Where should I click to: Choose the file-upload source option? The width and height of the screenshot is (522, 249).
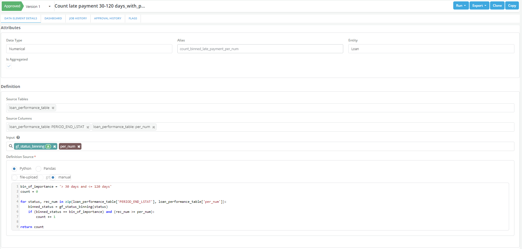pos(15,177)
